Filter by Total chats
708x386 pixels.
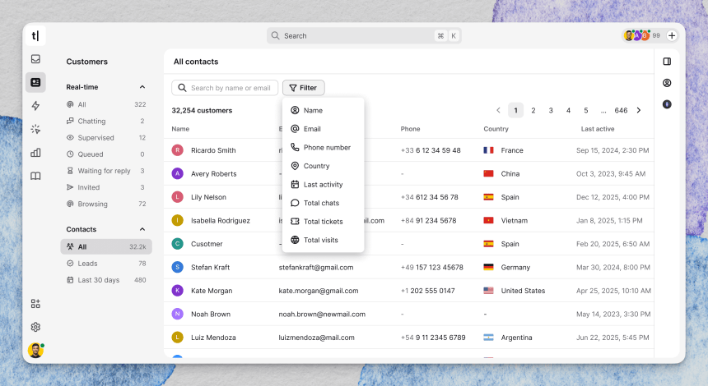pos(323,203)
